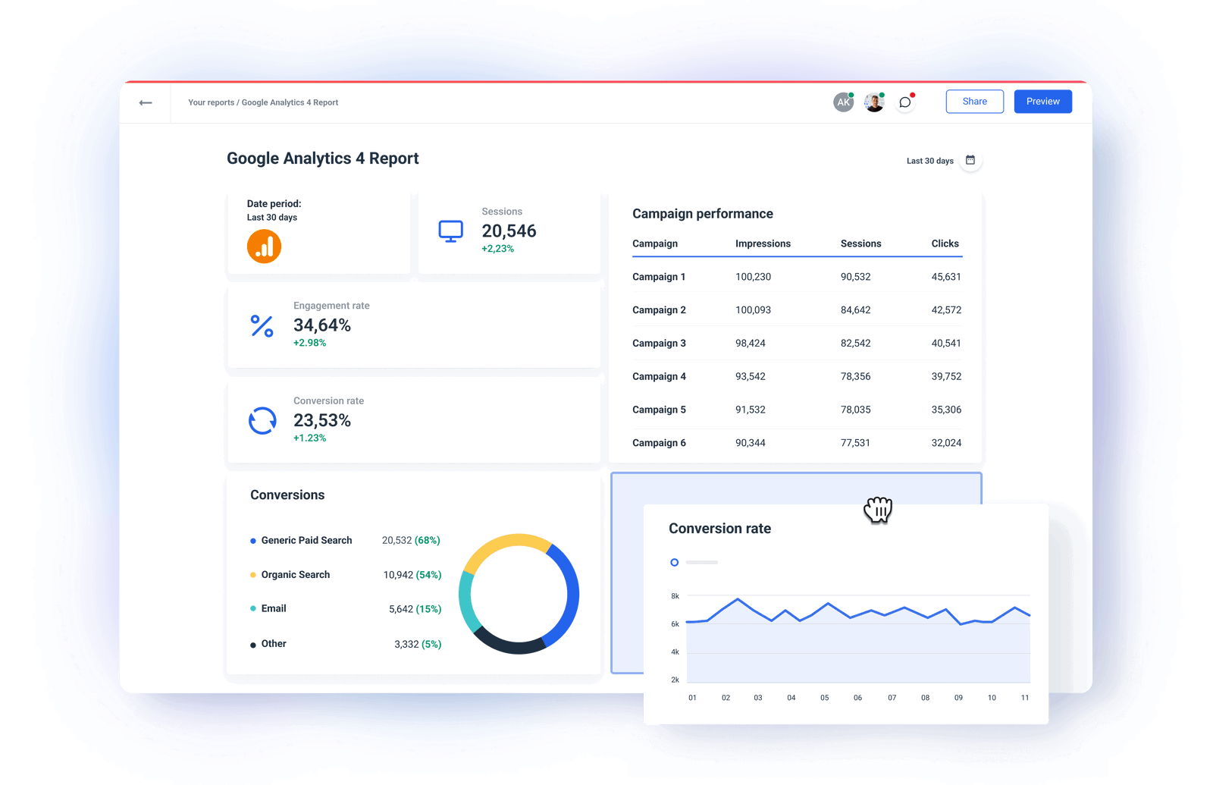Toggle the Generic Paid Search legend dot

click(252, 540)
